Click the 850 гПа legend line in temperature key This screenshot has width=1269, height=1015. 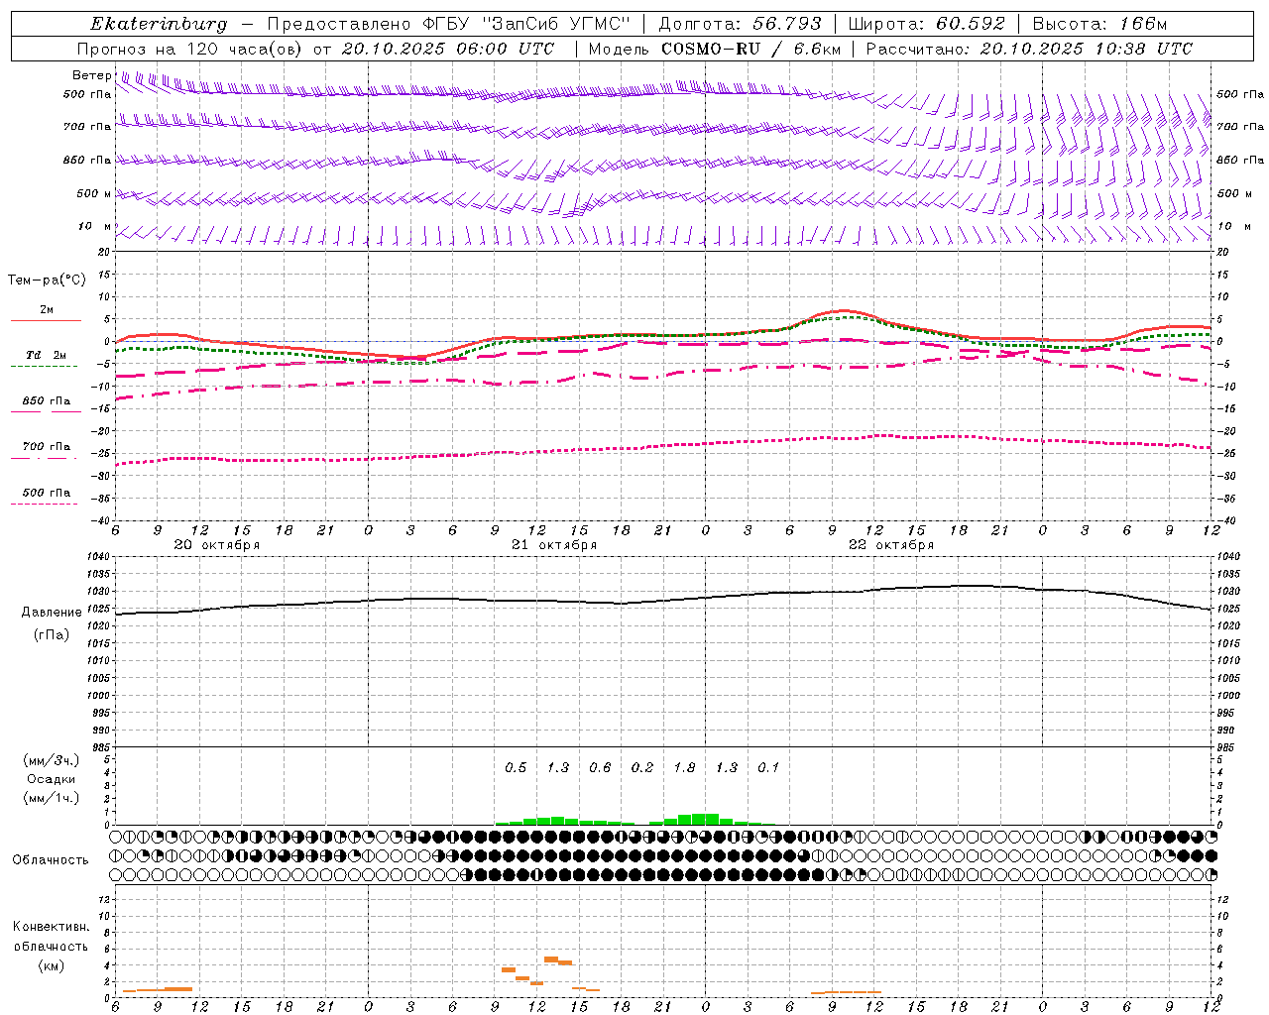click(x=46, y=411)
